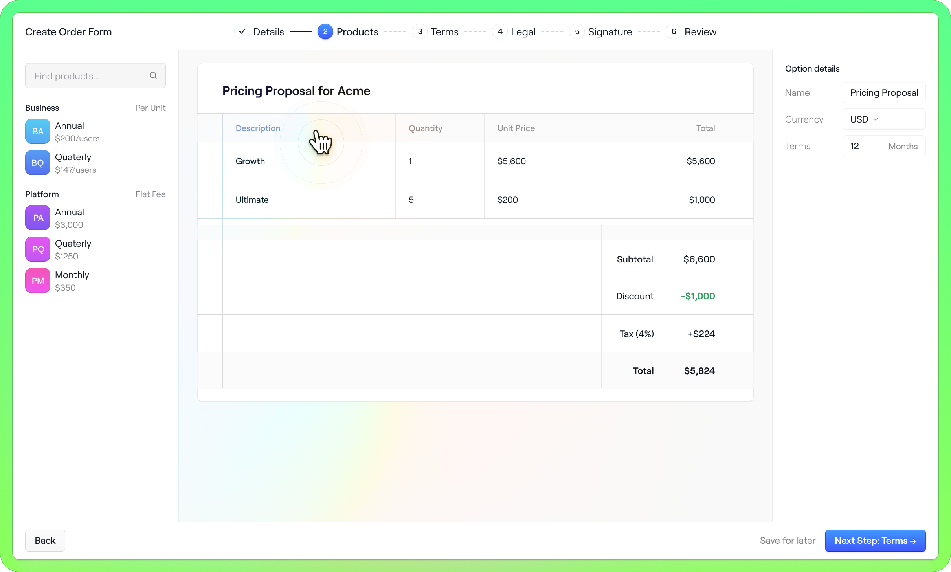Click step 3 Terms circle indicator
This screenshot has width=951, height=572.
point(420,31)
